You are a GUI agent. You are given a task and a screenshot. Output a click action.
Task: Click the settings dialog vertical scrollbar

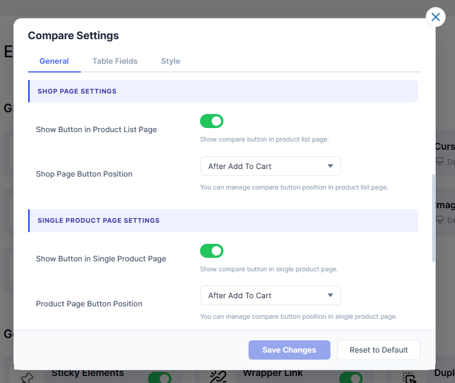(x=433, y=217)
